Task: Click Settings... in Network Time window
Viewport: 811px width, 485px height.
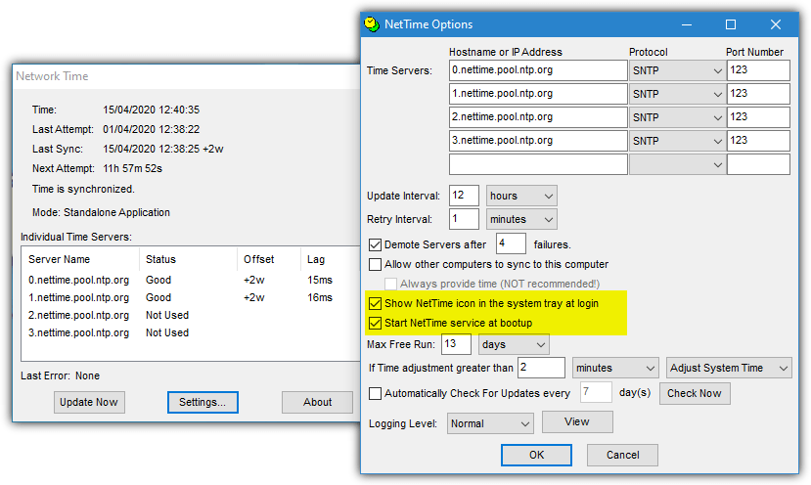Action: pos(203,402)
